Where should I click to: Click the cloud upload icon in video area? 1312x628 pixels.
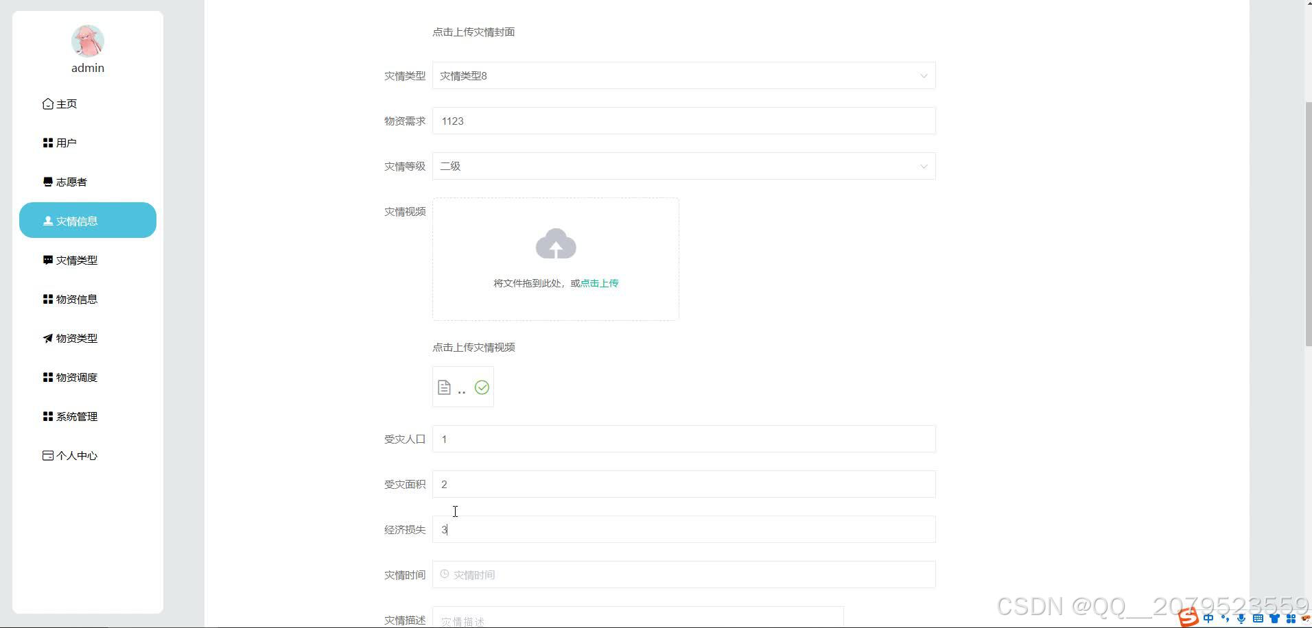click(555, 243)
